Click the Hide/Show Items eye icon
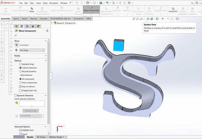202x139 pixels. point(163,19)
